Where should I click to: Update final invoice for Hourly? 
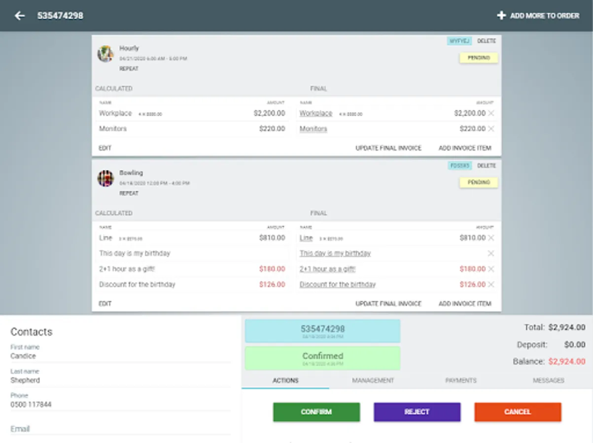click(x=388, y=148)
